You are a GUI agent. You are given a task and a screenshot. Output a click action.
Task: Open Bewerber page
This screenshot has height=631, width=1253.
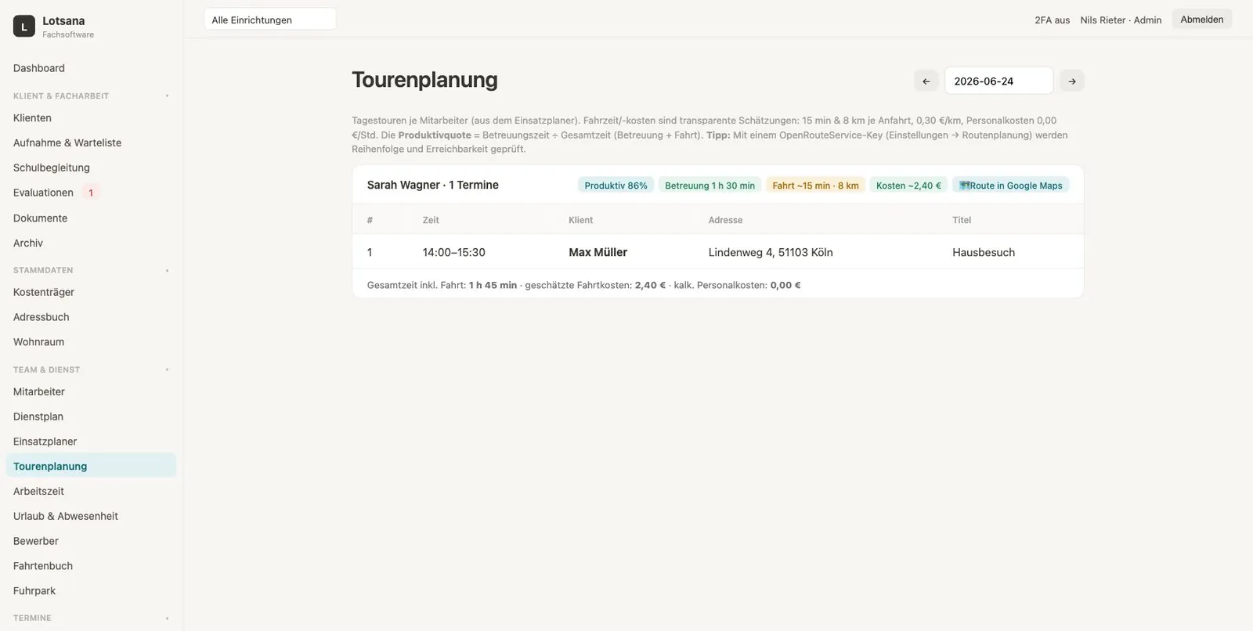91,541
